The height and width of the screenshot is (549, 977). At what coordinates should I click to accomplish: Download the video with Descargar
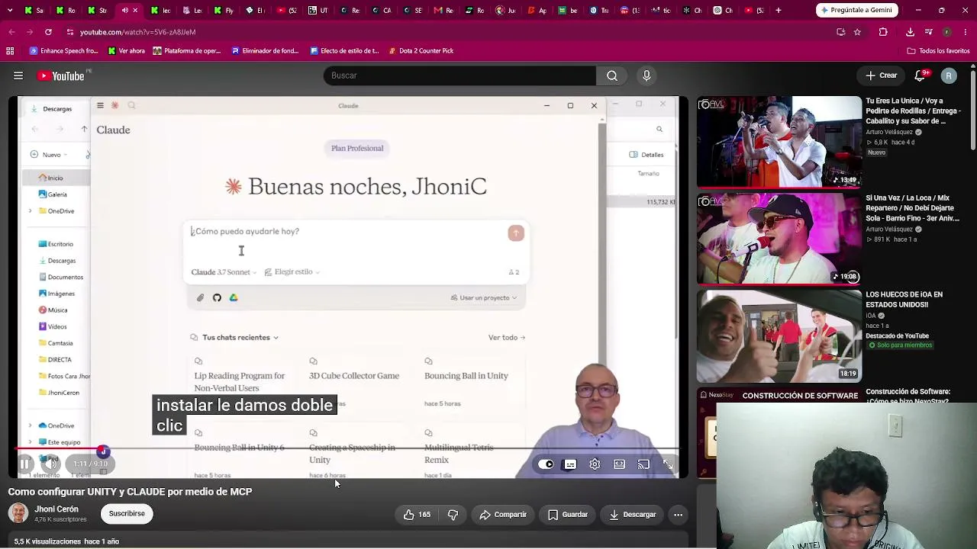[633, 515]
